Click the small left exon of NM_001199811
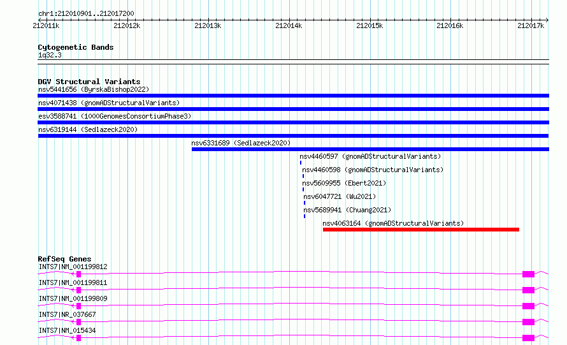This screenshot has height=345, width=567. pos(78,290)
